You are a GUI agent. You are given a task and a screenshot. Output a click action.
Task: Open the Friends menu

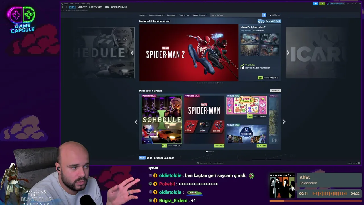(x=77, y=3)
